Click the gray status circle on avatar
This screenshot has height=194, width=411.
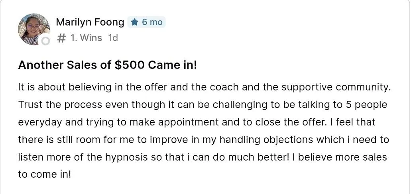46,41
